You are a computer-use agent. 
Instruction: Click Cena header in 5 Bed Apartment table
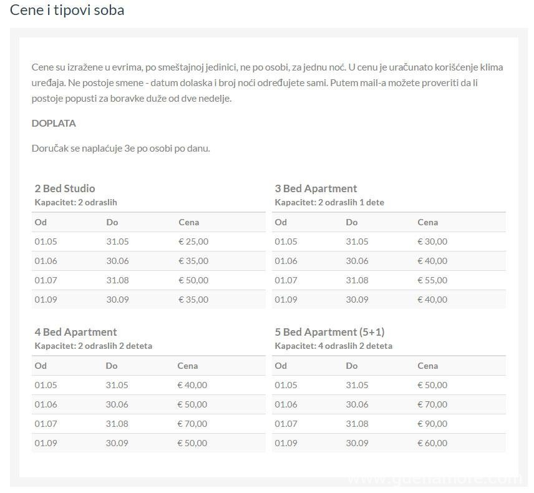pos(427,366)
